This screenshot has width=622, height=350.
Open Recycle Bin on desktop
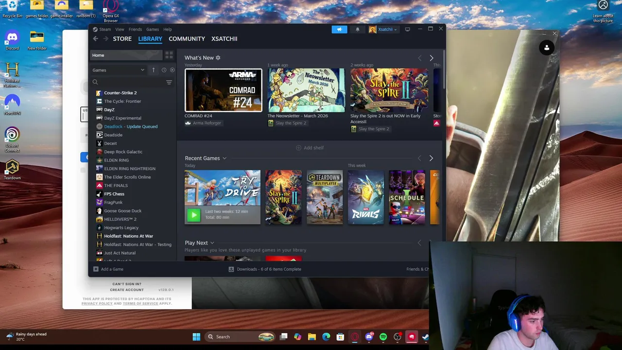12,9
